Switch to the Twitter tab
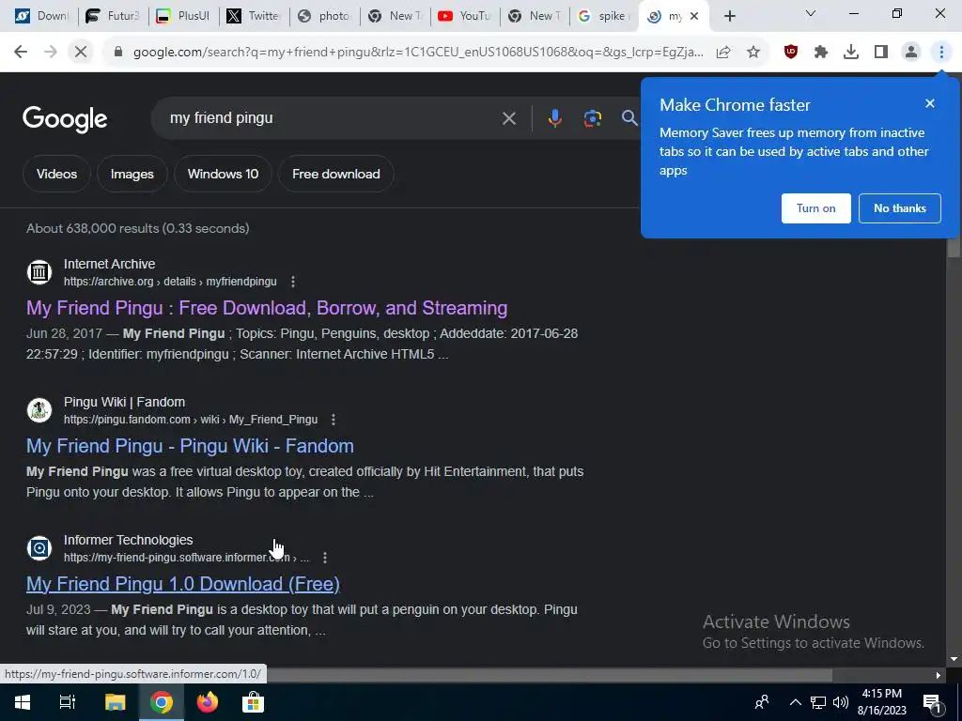962x721 pixels. point(253,16)
